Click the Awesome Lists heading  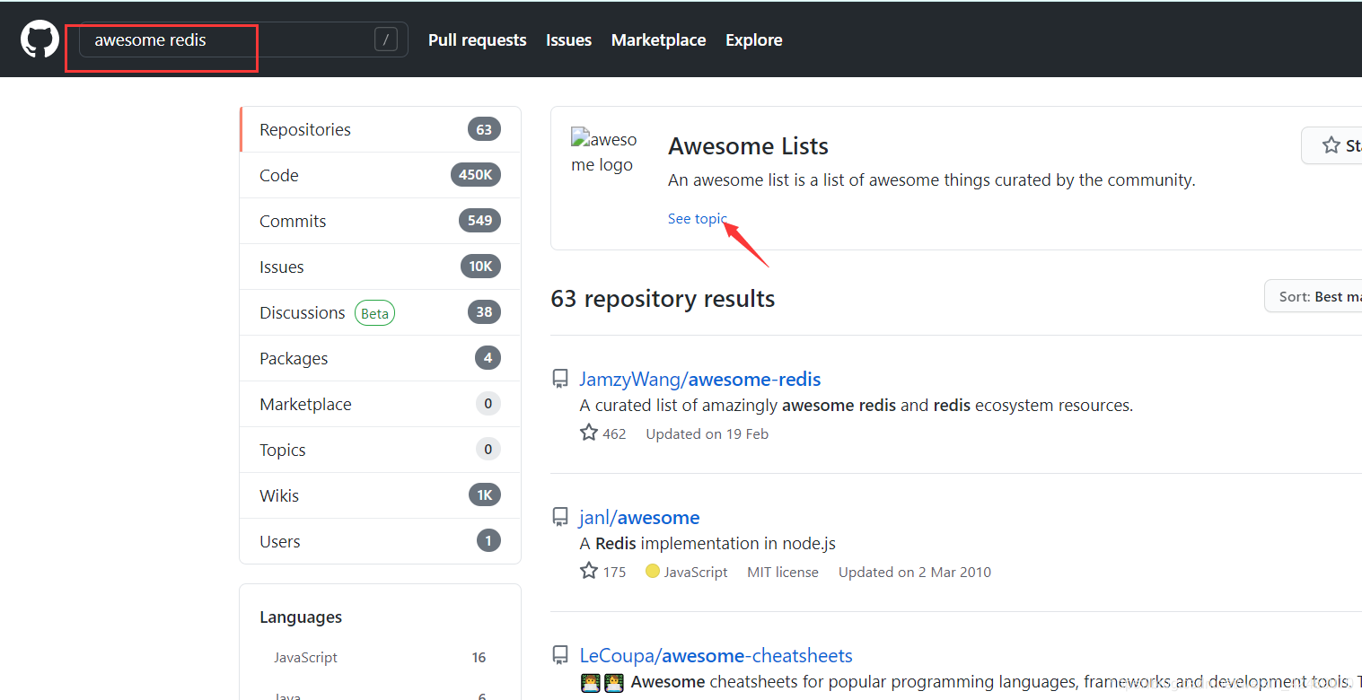click(x=748, y=145)
